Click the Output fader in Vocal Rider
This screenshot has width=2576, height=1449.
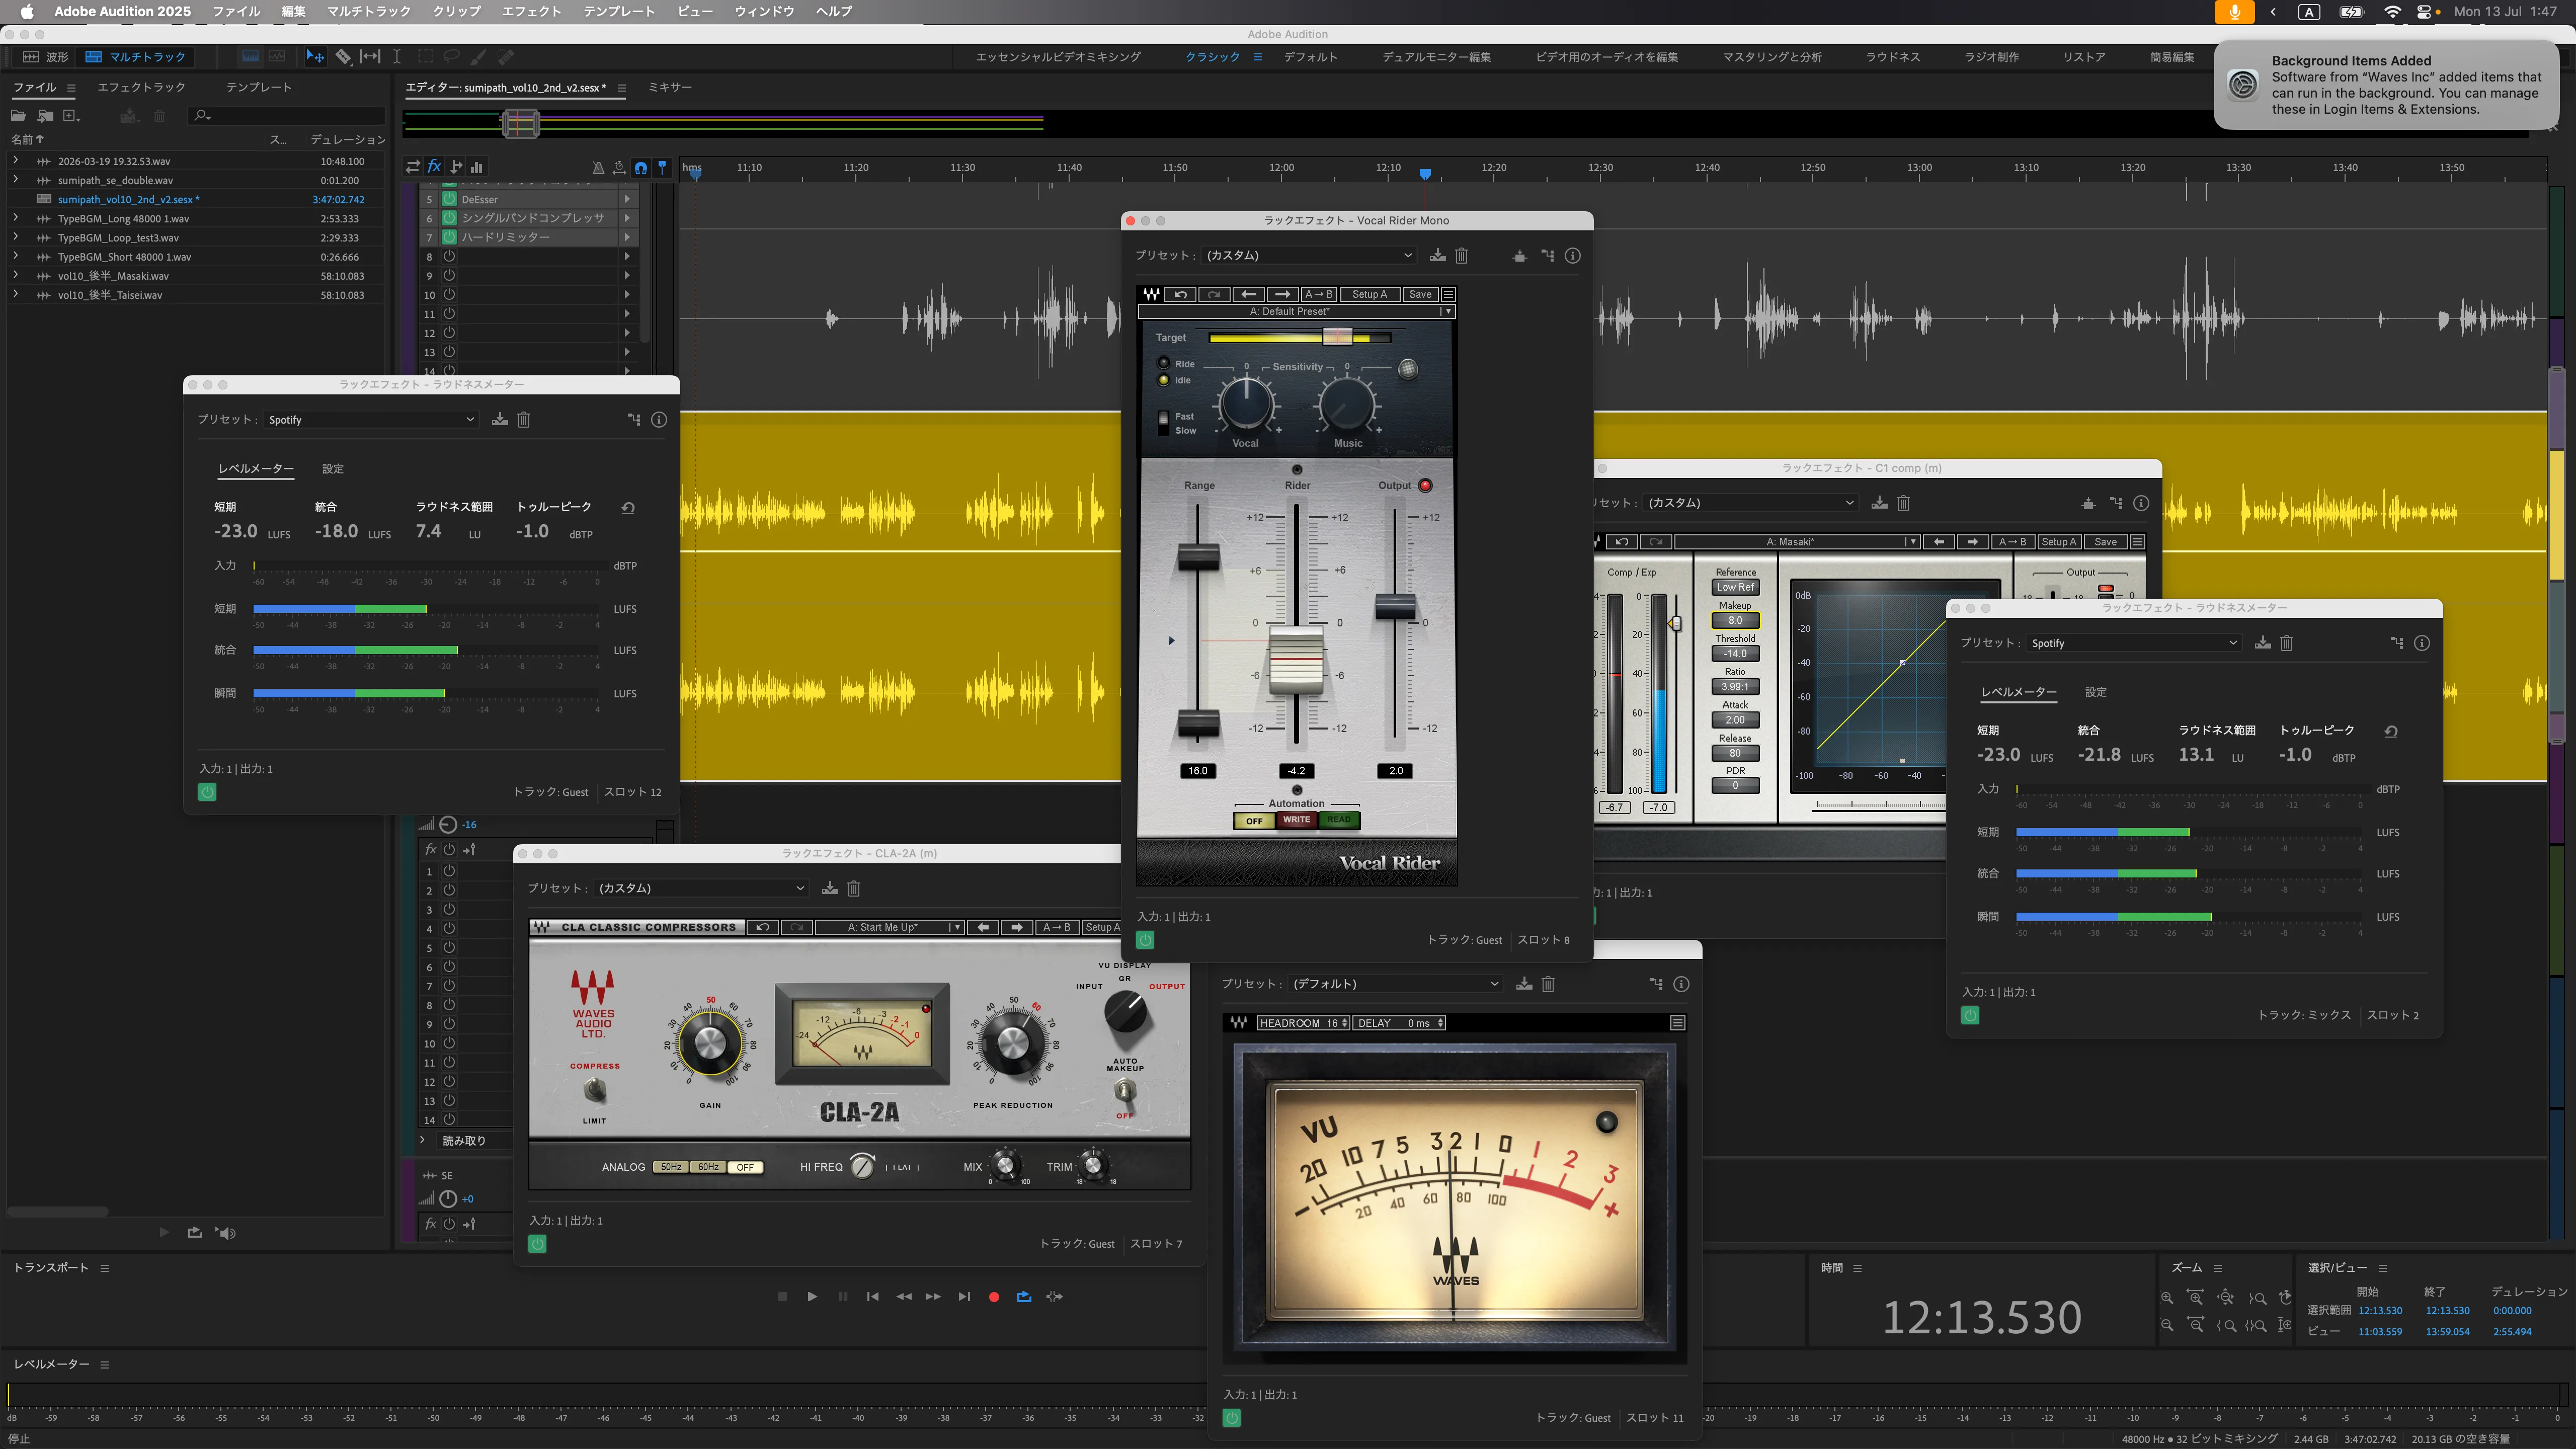[x=1395, y=606]
